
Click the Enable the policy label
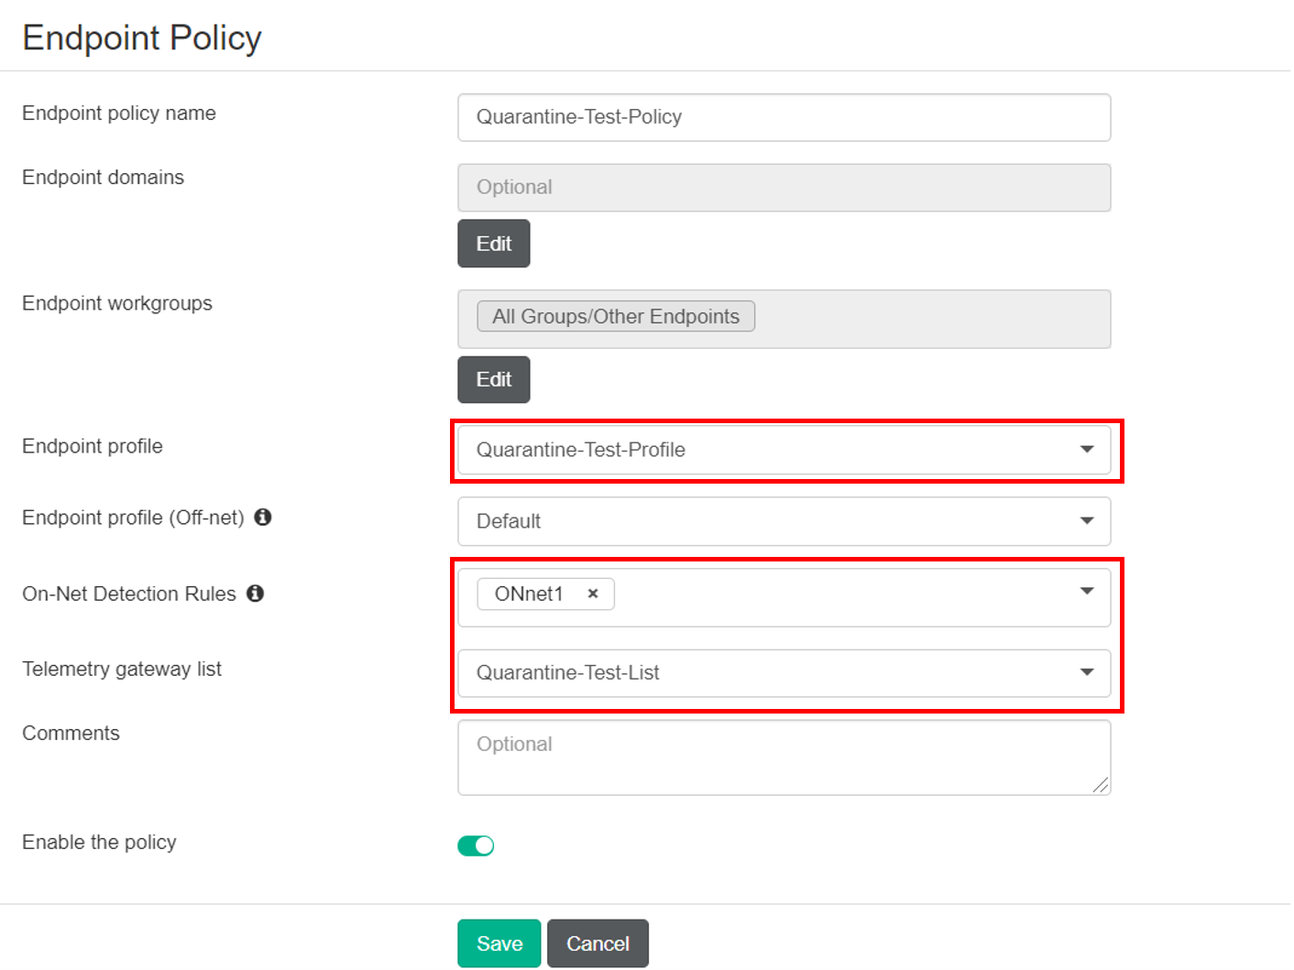pyautogui.click(x=99, y=842)
